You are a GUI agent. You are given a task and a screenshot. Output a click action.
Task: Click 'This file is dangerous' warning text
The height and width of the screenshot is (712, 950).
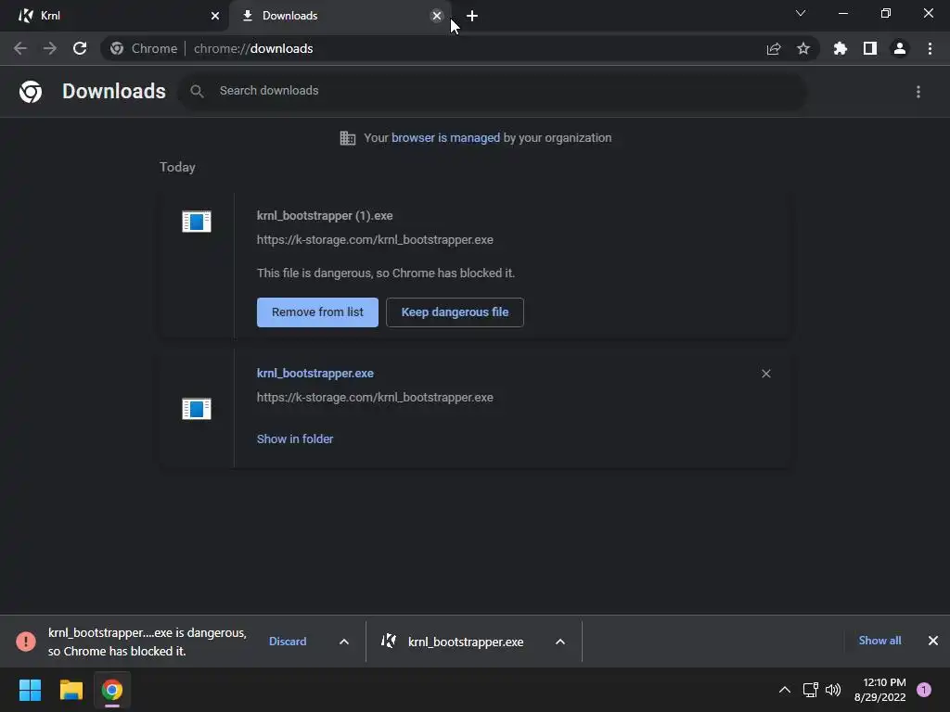tap(386, 273)
